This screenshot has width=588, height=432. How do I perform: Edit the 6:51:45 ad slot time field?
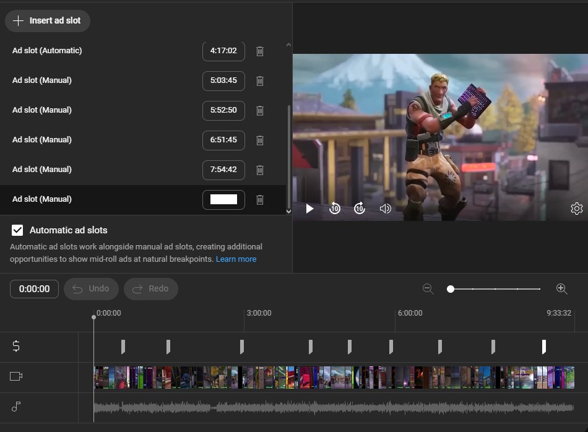point(223,140)
